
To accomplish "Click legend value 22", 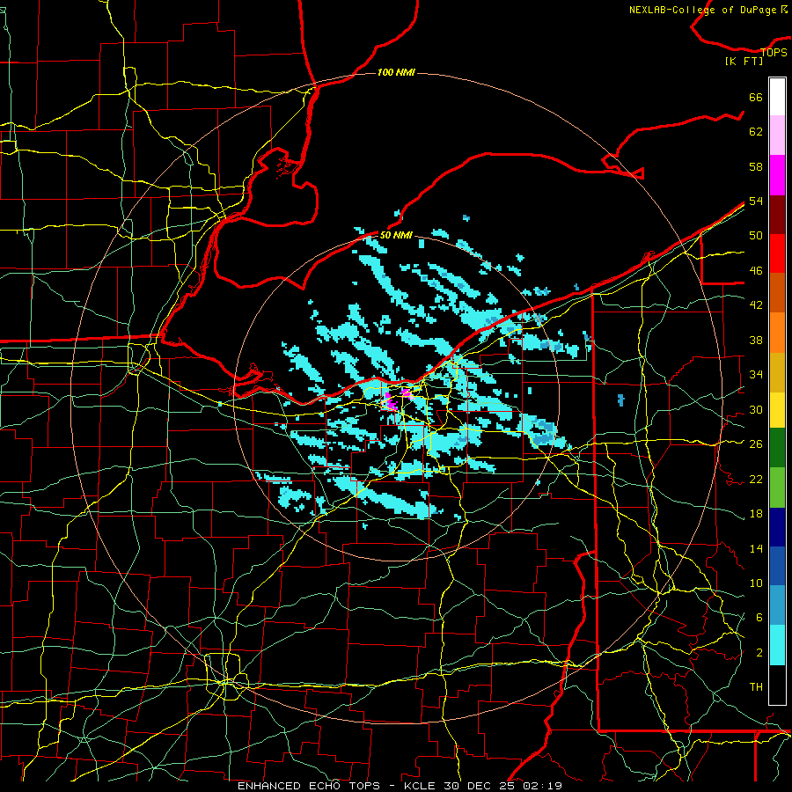I will pos(756,479).
